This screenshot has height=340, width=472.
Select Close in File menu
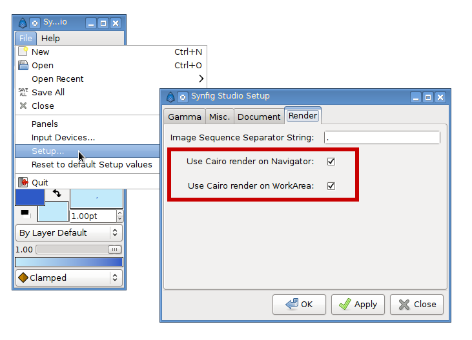click(x=88, y=106)
